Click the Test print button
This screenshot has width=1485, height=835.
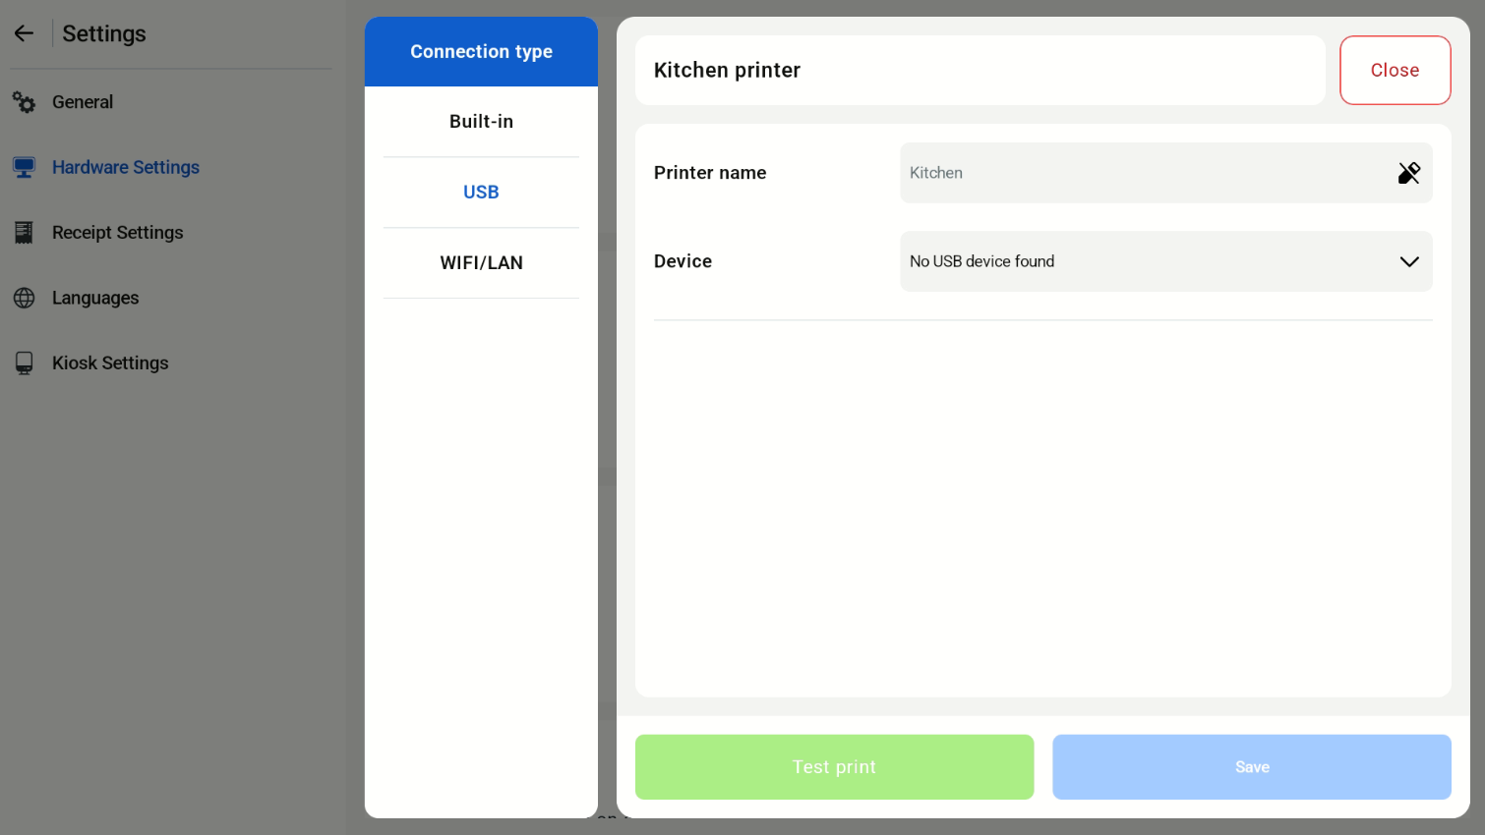click(834, 767)
